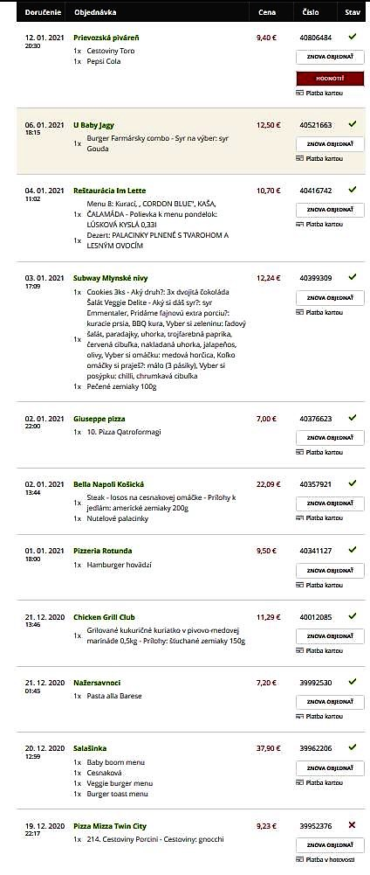Reorder the U Baby Jagy order
Viewport: 370px width, 875px height.
pyautogui.click(x=330, y=144)
